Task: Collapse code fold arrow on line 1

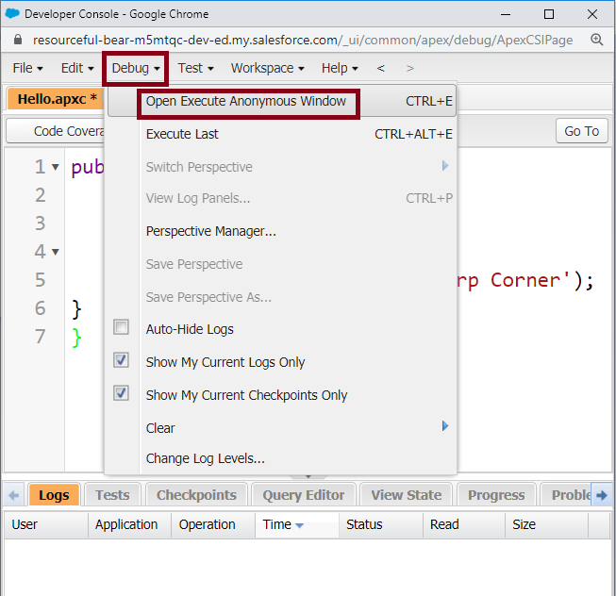Action: pos(56,167)
